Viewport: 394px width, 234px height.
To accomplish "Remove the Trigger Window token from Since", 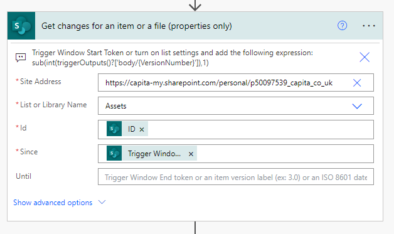I will pos(191,154).
